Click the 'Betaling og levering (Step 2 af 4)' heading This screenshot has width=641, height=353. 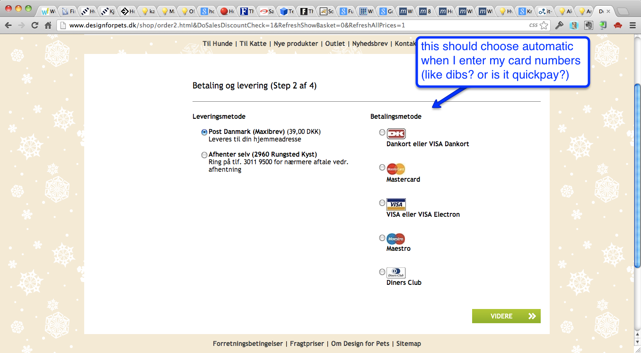pos(255,86)
